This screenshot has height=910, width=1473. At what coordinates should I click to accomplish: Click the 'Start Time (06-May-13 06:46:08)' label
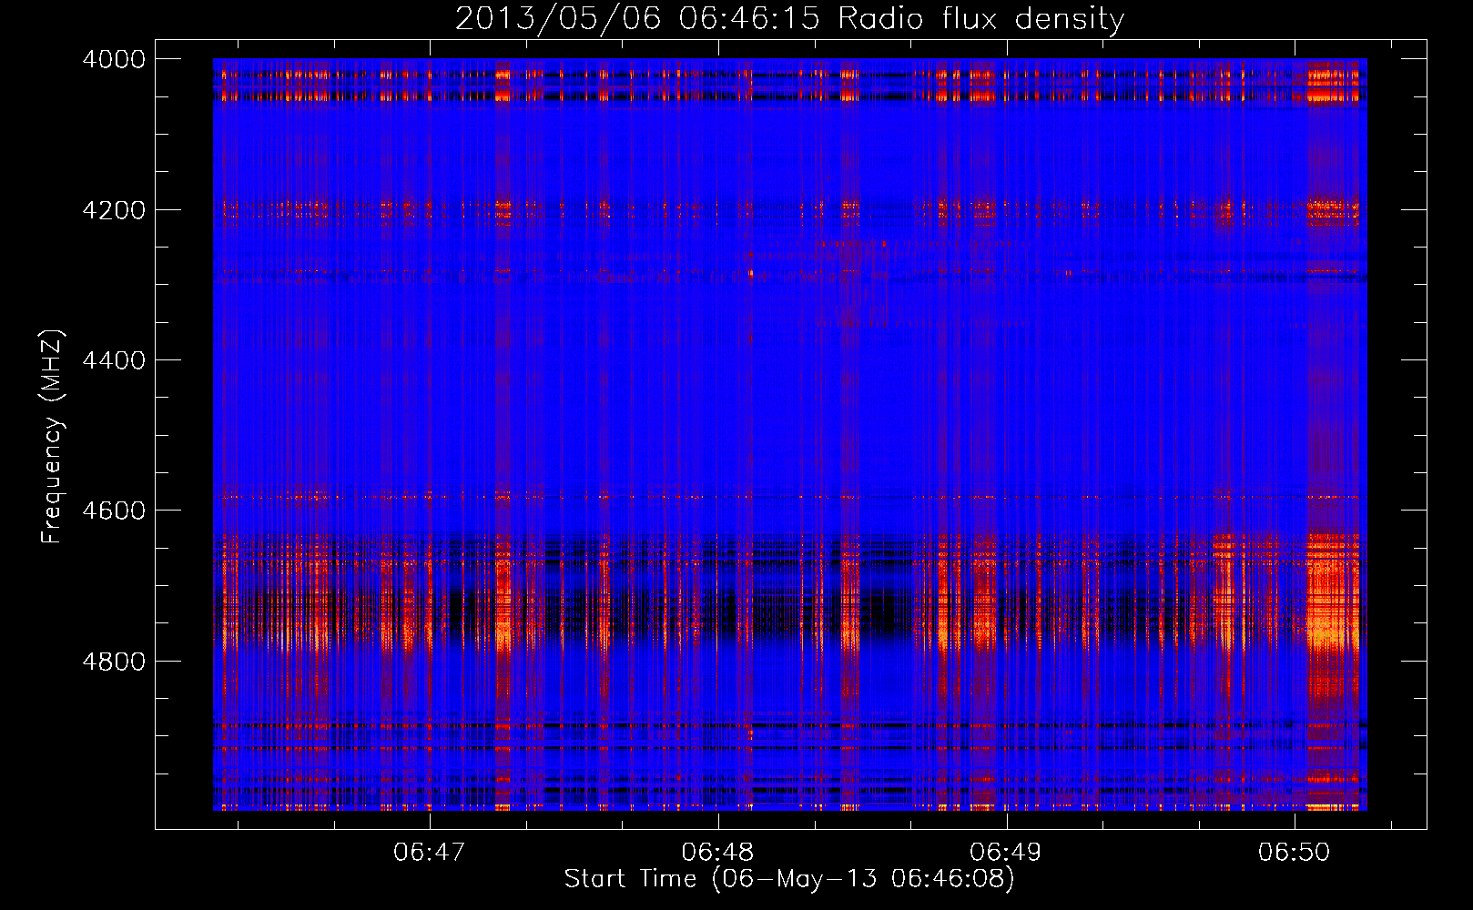(x=789, y=879)
